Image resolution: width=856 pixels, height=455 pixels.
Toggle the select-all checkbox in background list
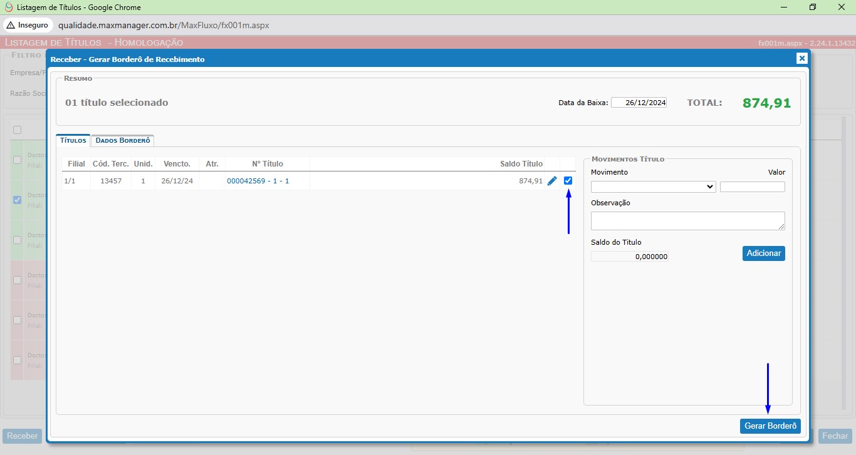[x=17, y=130]
